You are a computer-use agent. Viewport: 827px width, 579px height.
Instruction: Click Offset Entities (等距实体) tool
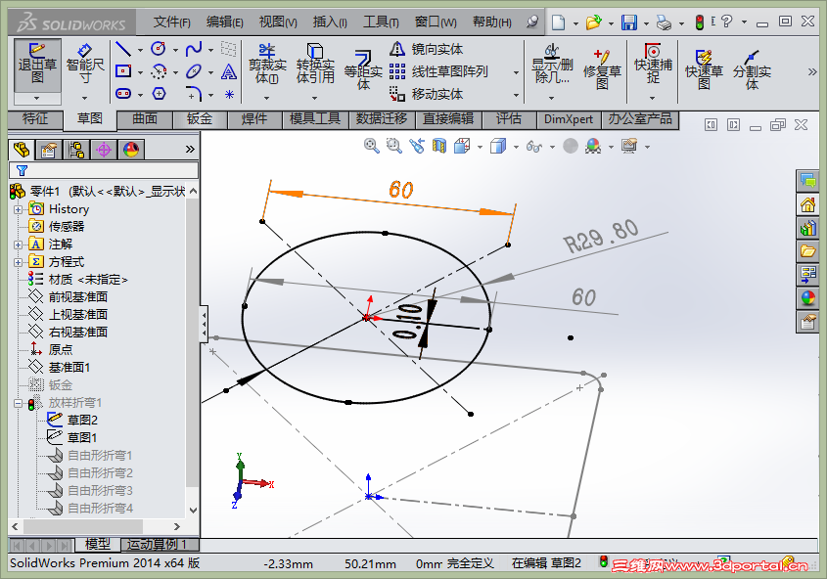coord(363,70)
